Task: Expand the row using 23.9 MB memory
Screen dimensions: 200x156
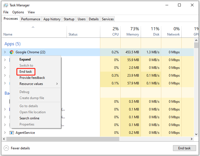Action: pos(5,76)
